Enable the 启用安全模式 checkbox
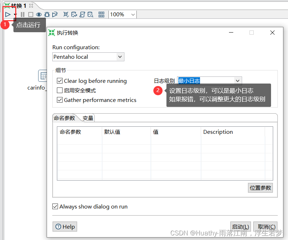 click(x=60, y=90)
